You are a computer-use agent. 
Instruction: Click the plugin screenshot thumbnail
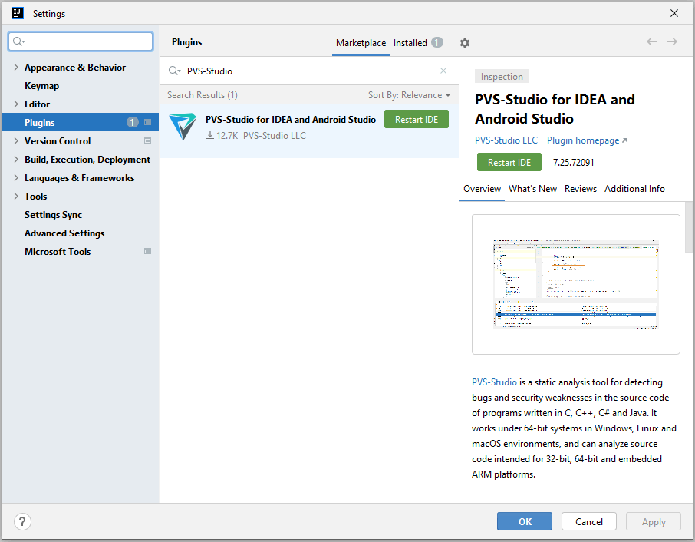[575, 284]
